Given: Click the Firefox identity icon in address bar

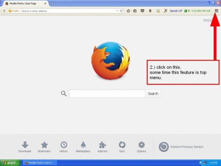Looking at the screenshot, I should (x=14, y=11).
